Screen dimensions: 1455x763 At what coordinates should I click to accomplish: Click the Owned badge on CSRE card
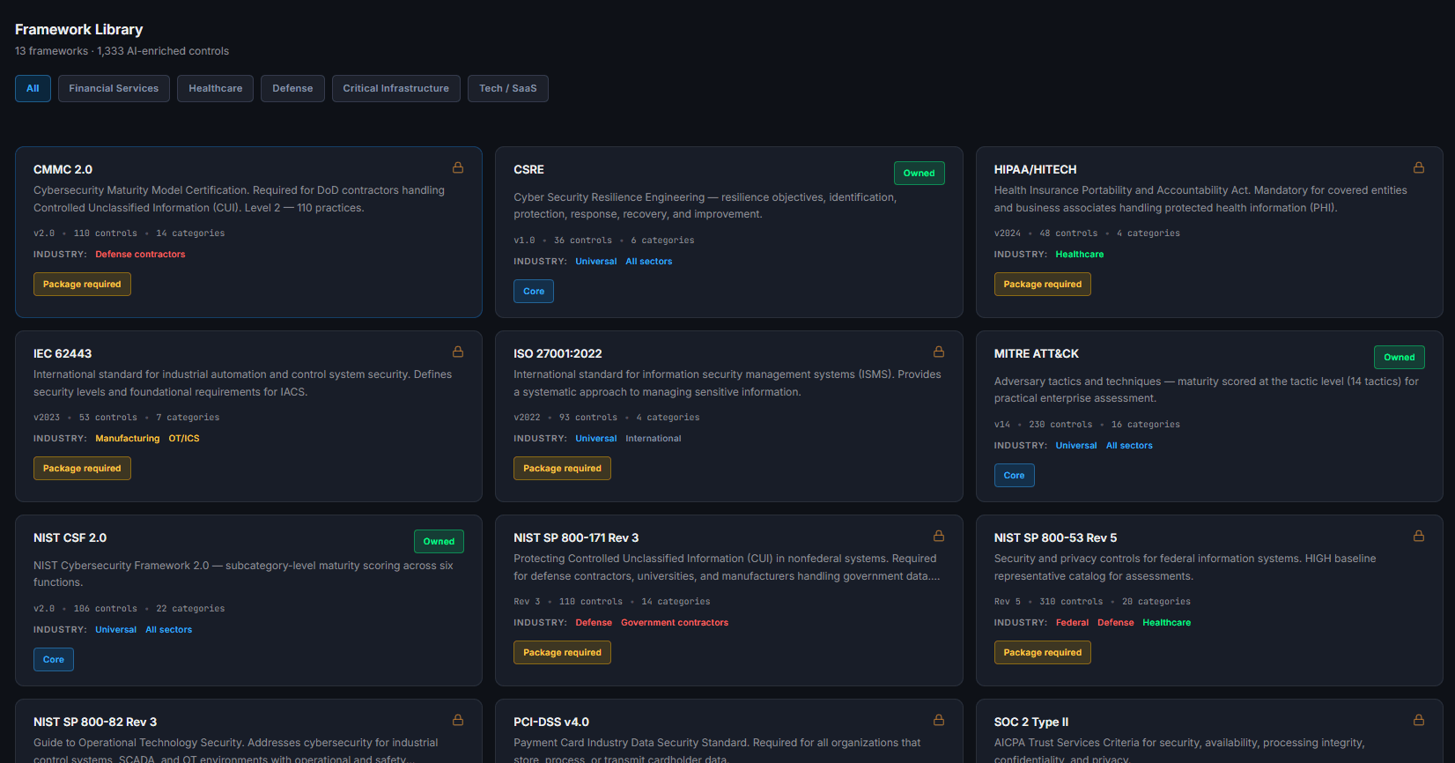coord(919,173)
